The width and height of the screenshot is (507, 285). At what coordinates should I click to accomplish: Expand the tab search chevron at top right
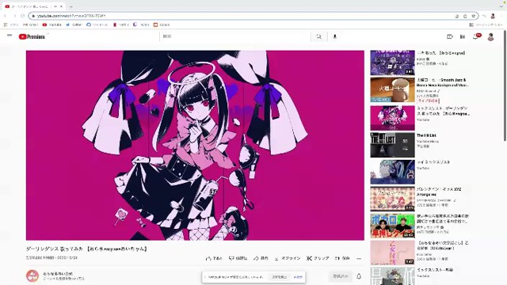pyautogui.click(x=501, y=6)
